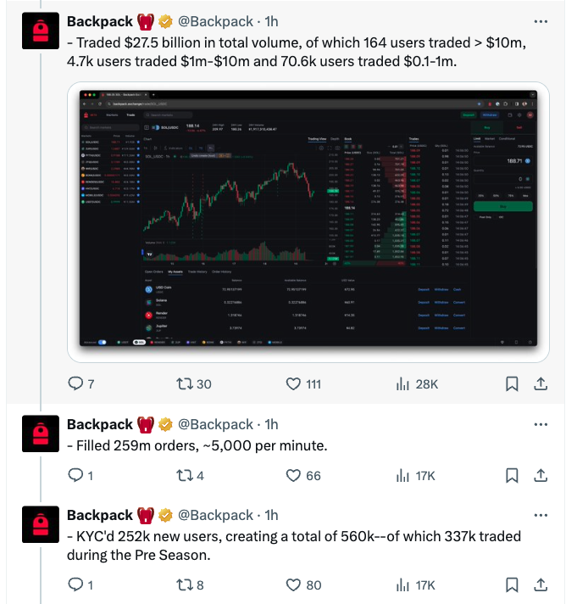This screenshot has width=577, height=604.
Task: Open more options on Filled 259m orders tweet
Action: tap(541, 424)
